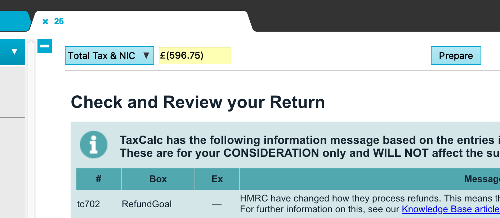
Task: Click the # column header
Action: (99, 179)
